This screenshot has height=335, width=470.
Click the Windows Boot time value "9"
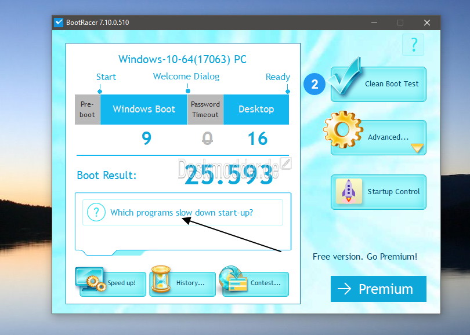click(x=146, y=139)
